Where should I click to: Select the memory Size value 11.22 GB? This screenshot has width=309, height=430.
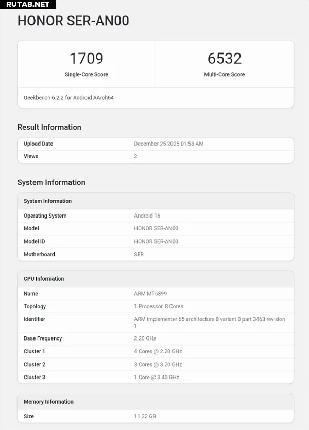pyautogui.click(x=145, y=415)
